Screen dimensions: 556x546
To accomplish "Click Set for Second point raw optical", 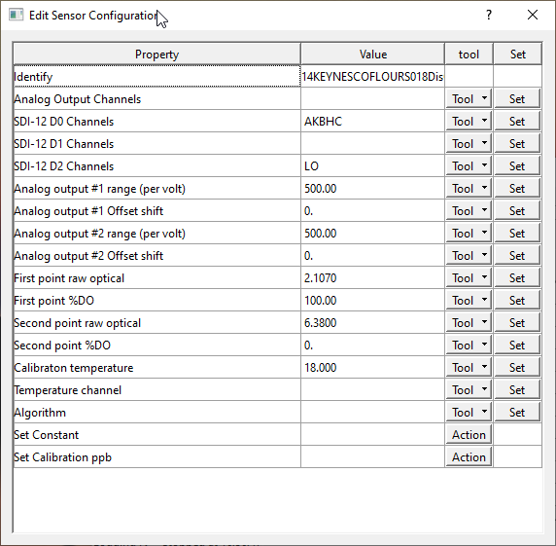I will [517, 323].
